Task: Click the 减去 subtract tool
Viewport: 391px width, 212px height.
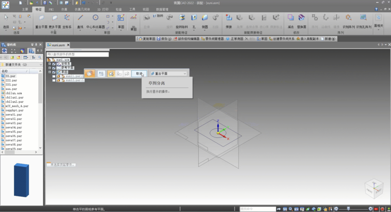Action: coord(291,19)
